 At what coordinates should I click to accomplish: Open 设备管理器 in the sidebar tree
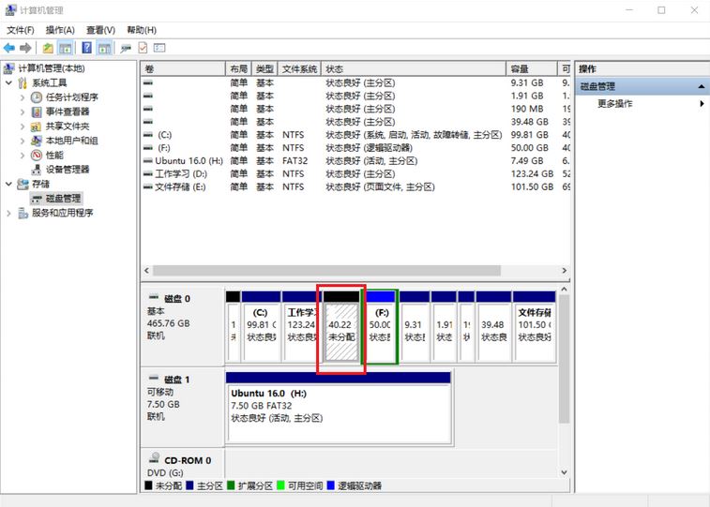68,170
